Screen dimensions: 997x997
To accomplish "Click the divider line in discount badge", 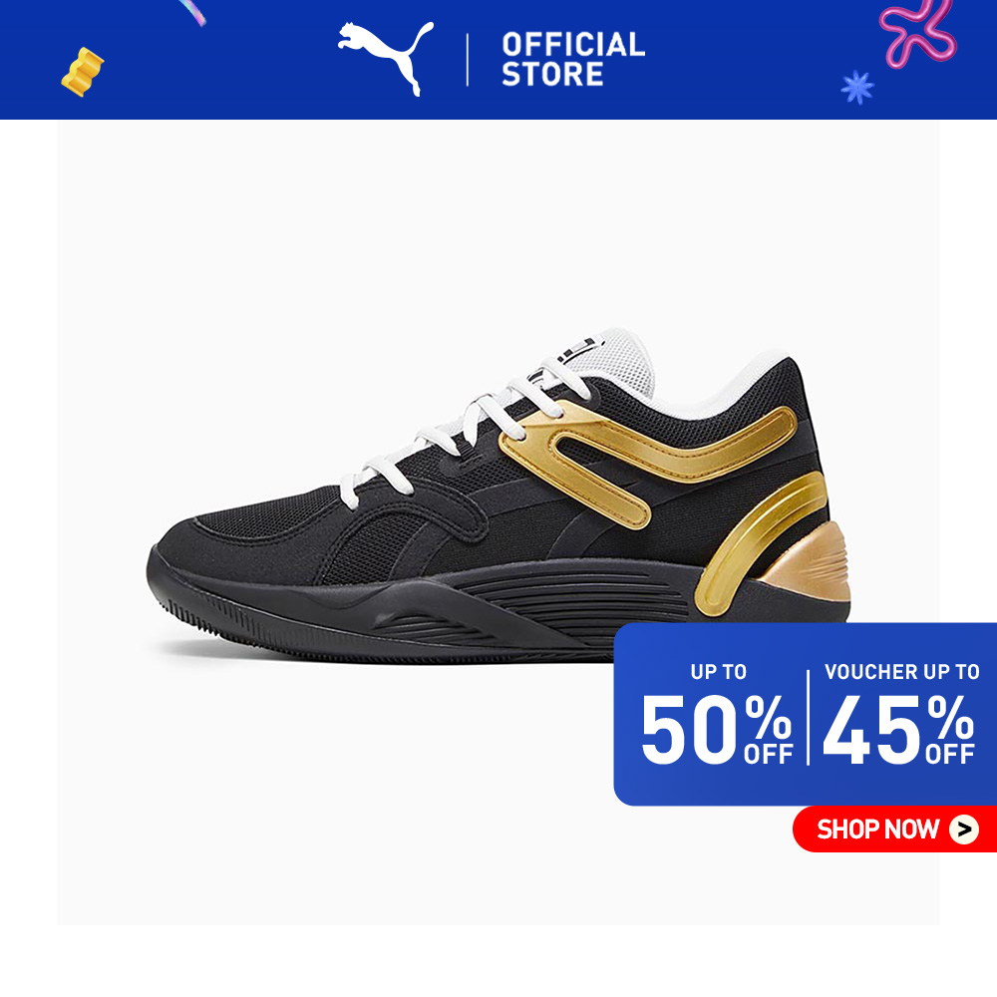I will [809, 717].
